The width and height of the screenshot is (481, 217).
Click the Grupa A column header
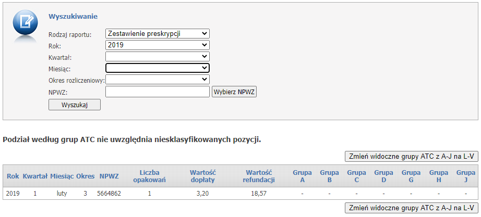coord(302,176)
